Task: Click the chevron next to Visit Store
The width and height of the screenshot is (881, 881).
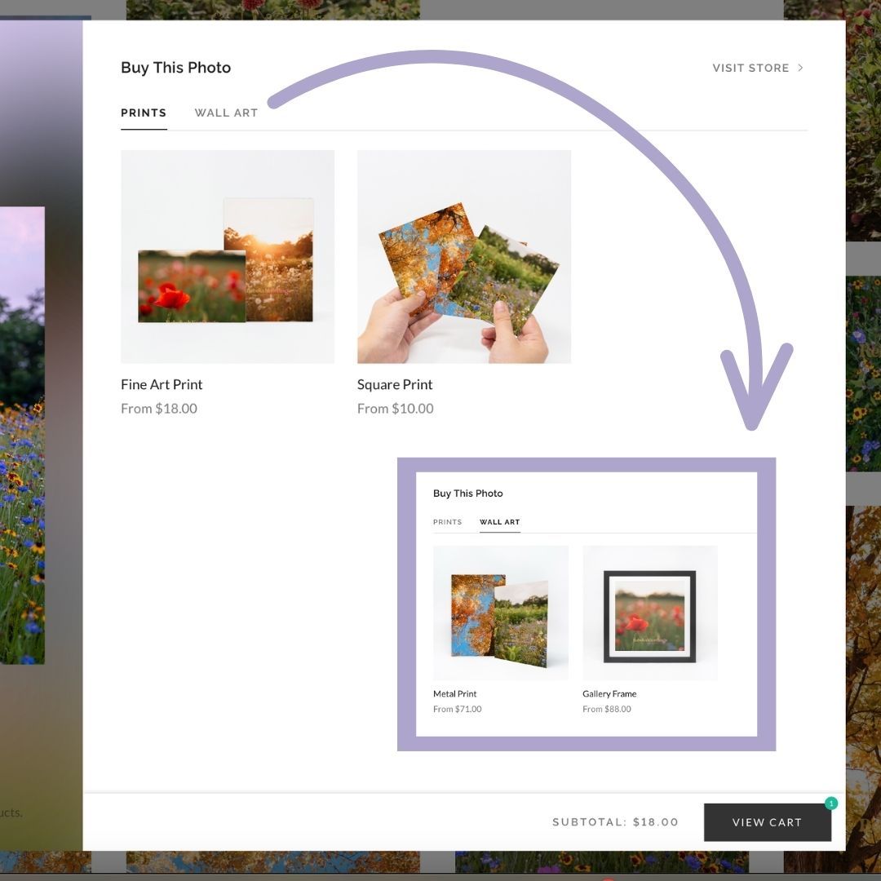Action: [x=800, y=68]
